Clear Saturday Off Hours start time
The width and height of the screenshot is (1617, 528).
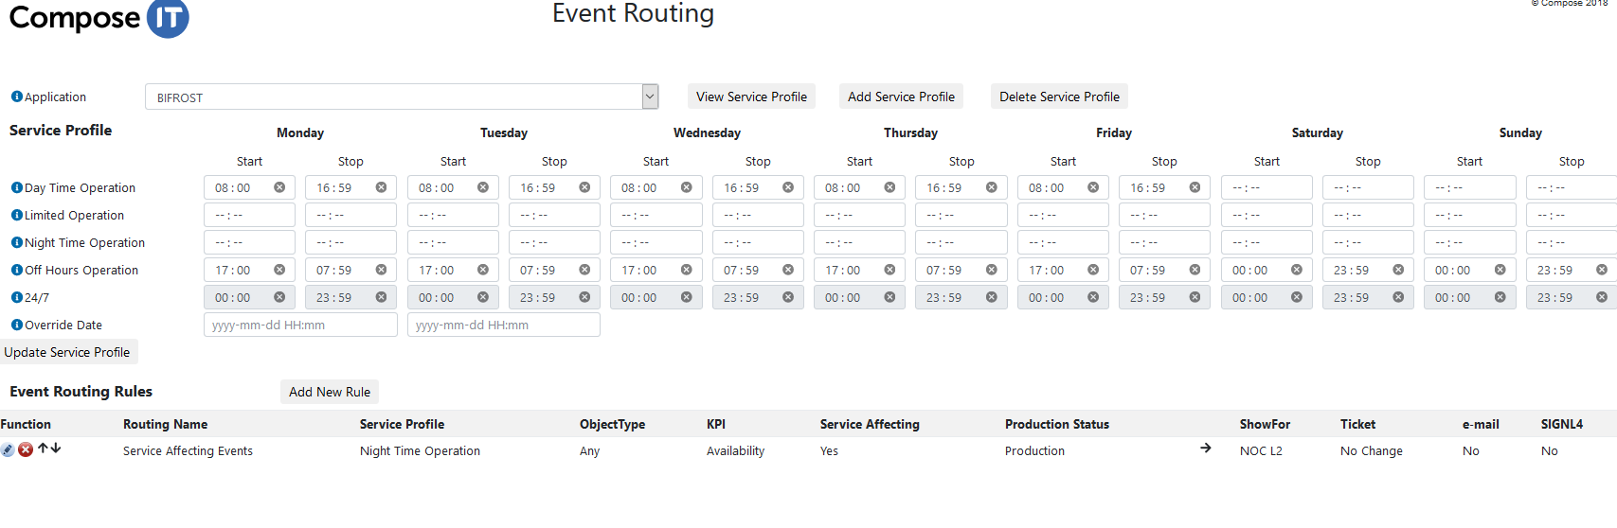click(x=1297, y=270)
